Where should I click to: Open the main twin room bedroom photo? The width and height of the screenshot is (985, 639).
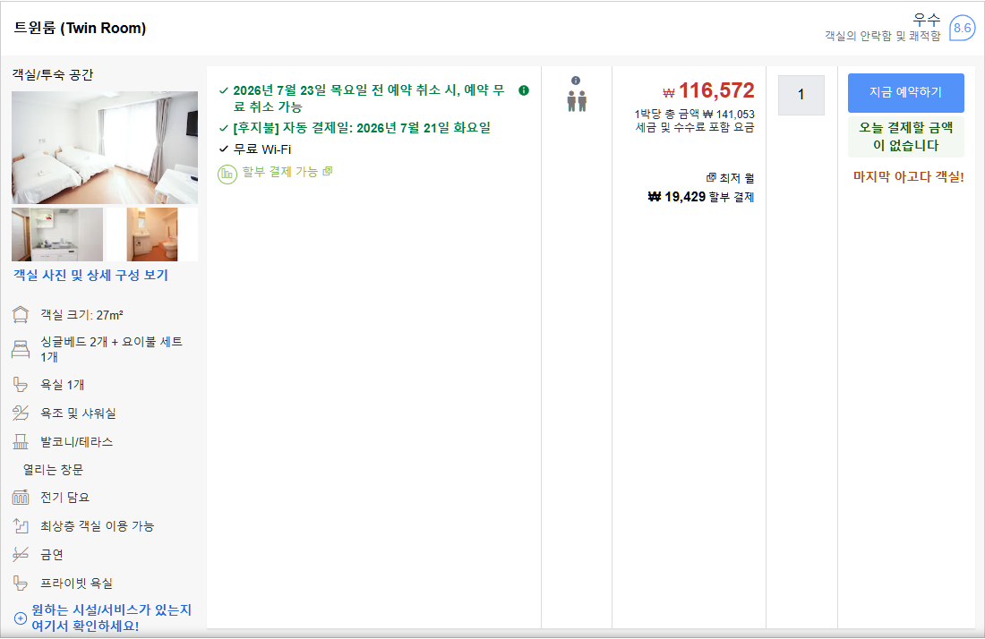pyautogui.click(x=104, y=148)
